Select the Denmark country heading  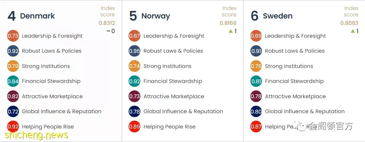tap(37, 16)
